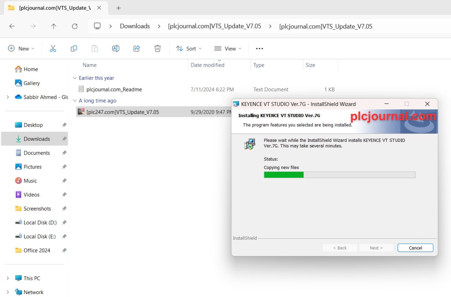
Task: Click the Share icon in toolbar
Action: (137, 49)
